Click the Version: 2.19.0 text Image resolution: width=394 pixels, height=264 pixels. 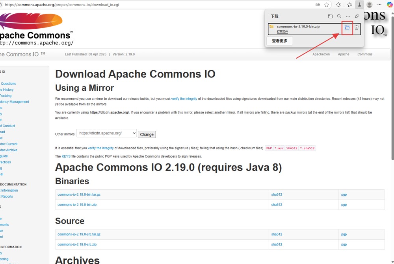(x=124, y=54)
